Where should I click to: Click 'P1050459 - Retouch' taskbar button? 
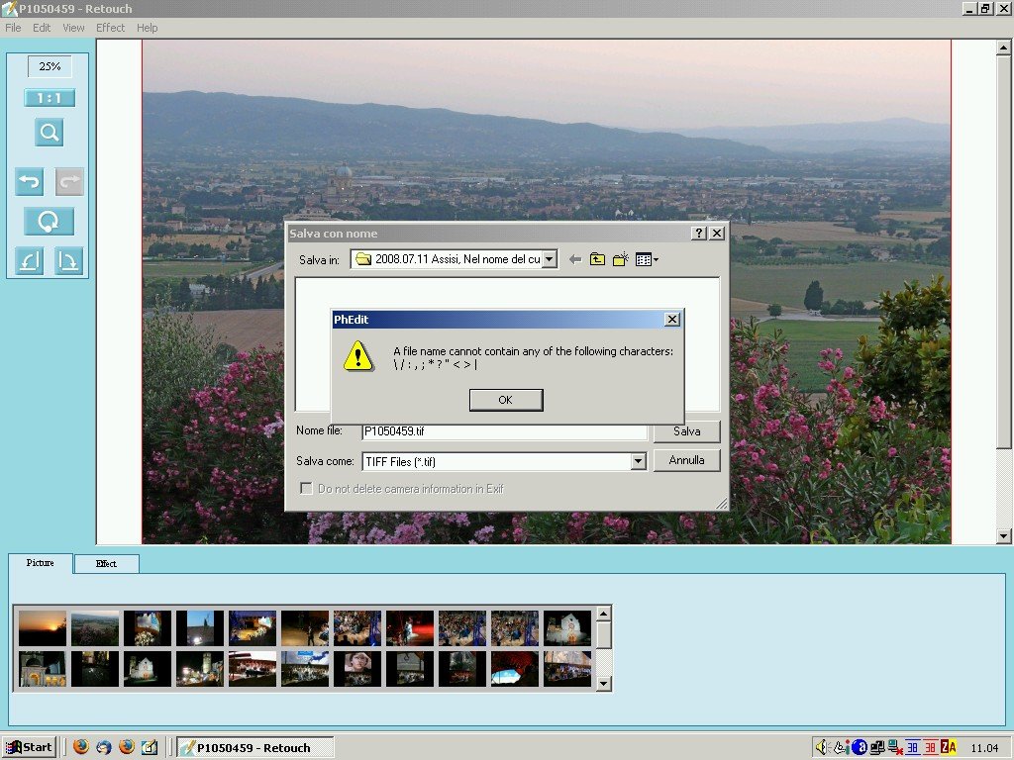(255, 748)
